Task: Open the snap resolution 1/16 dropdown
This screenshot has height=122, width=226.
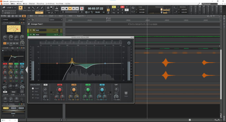Action: [39, 13]
